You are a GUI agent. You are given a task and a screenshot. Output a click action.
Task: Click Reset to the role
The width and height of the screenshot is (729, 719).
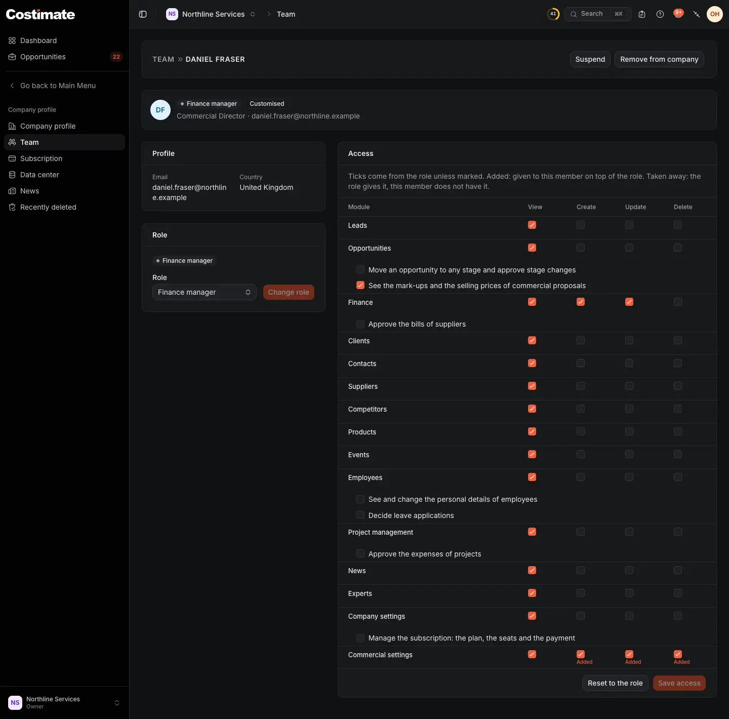(615, 683)
